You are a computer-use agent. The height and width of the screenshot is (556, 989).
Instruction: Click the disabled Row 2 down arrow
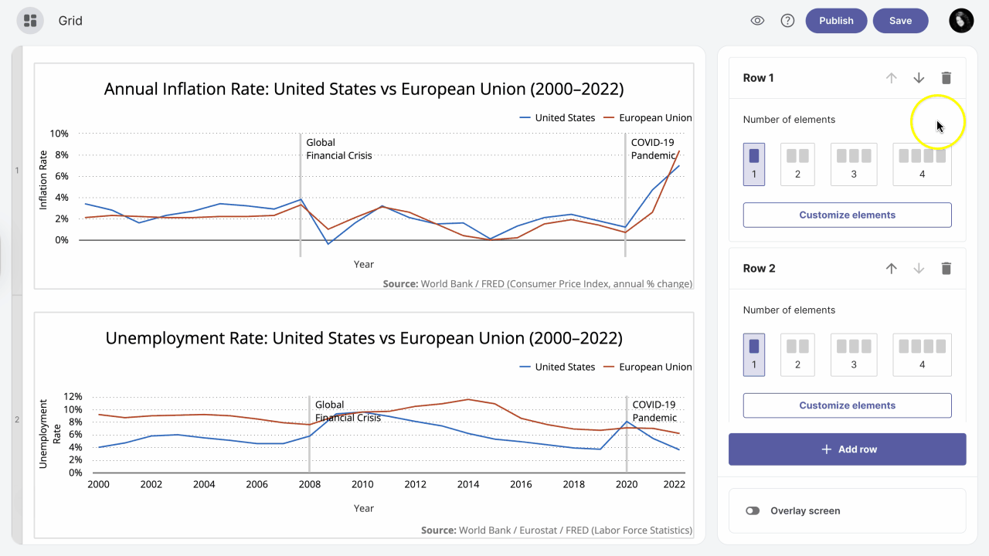click(x=919, y=269)
